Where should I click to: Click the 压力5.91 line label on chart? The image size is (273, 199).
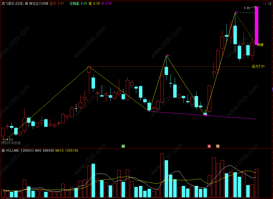click(x=258, y=66)
